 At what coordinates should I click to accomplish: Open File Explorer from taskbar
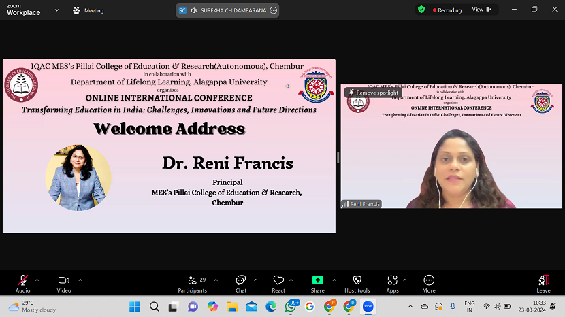pyautogui.click(x=232, y=307)
